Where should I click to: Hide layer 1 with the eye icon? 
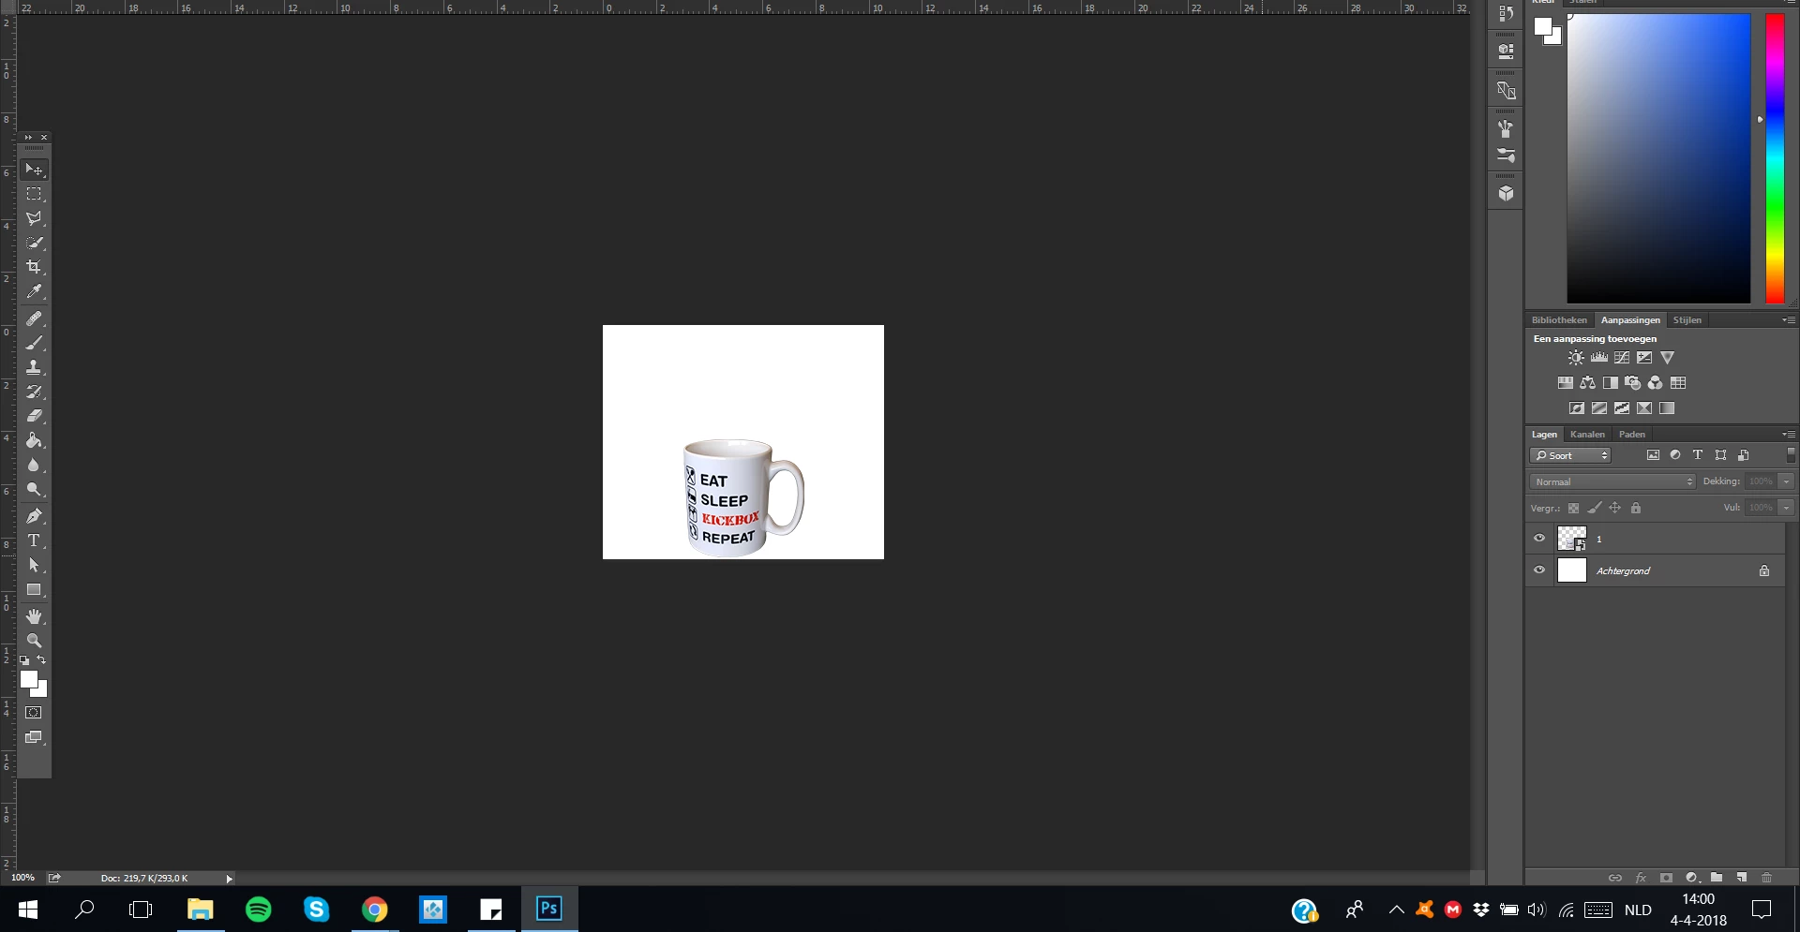(1539, 539)
